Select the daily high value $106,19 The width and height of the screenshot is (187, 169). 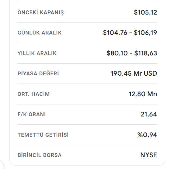146,33
